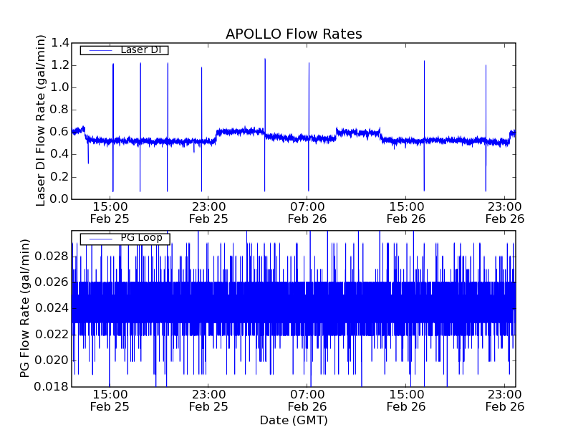
Task: Click the 23:00 Feb 26 tick under bottom plot
Action: pos(505,400)
